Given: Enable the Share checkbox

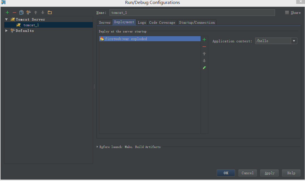Looking at the screenshot, I should 287,13.
